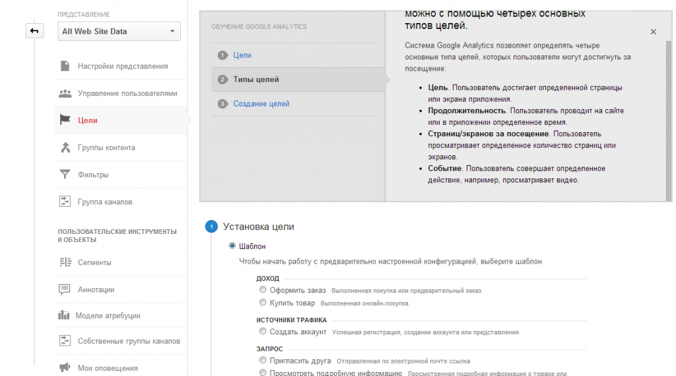Viewport: 676px width, 376px height.
Task: Switch to Типы целей tutorial step
Action: click(x=256, y=79)
